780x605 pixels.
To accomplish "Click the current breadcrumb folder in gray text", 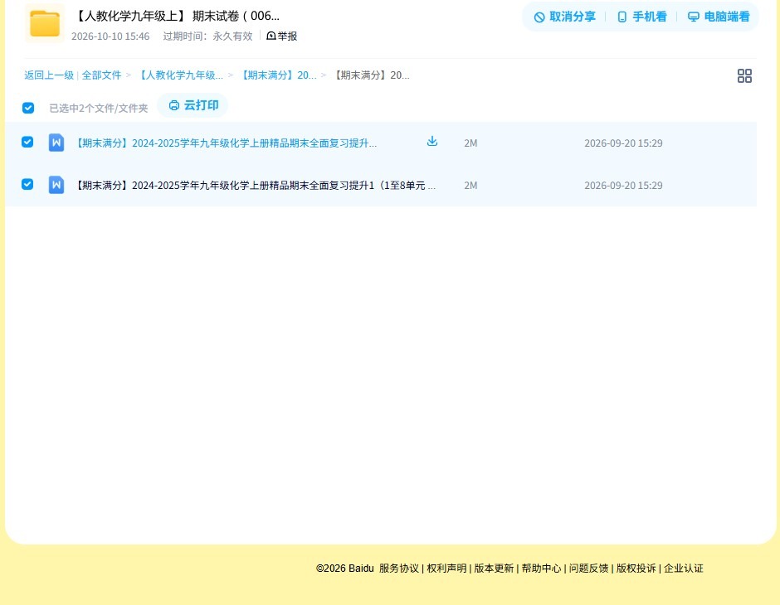I will point(372,75).
